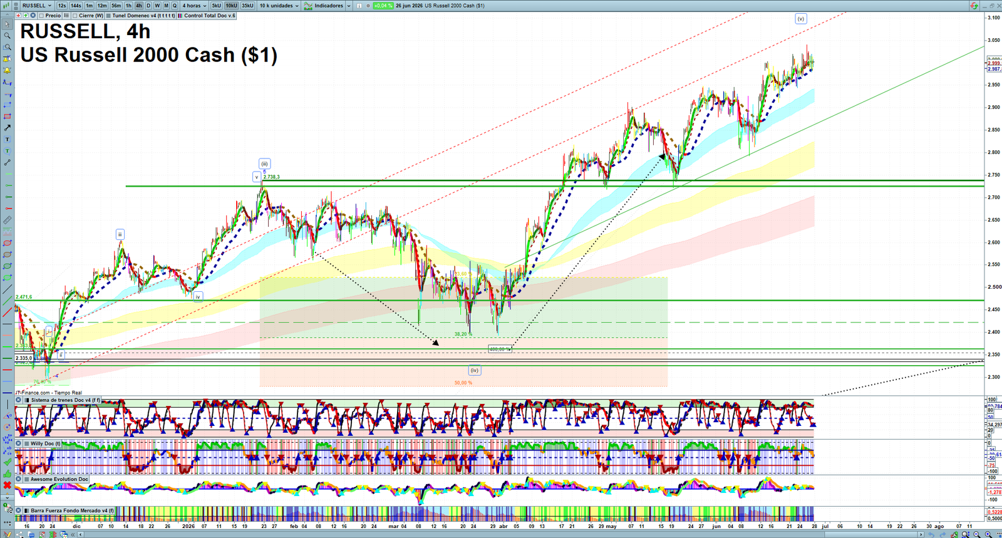Open the 10 k unidades dropdown
The height and width of the screenshot is (538, 1002).
coord(279,6)
